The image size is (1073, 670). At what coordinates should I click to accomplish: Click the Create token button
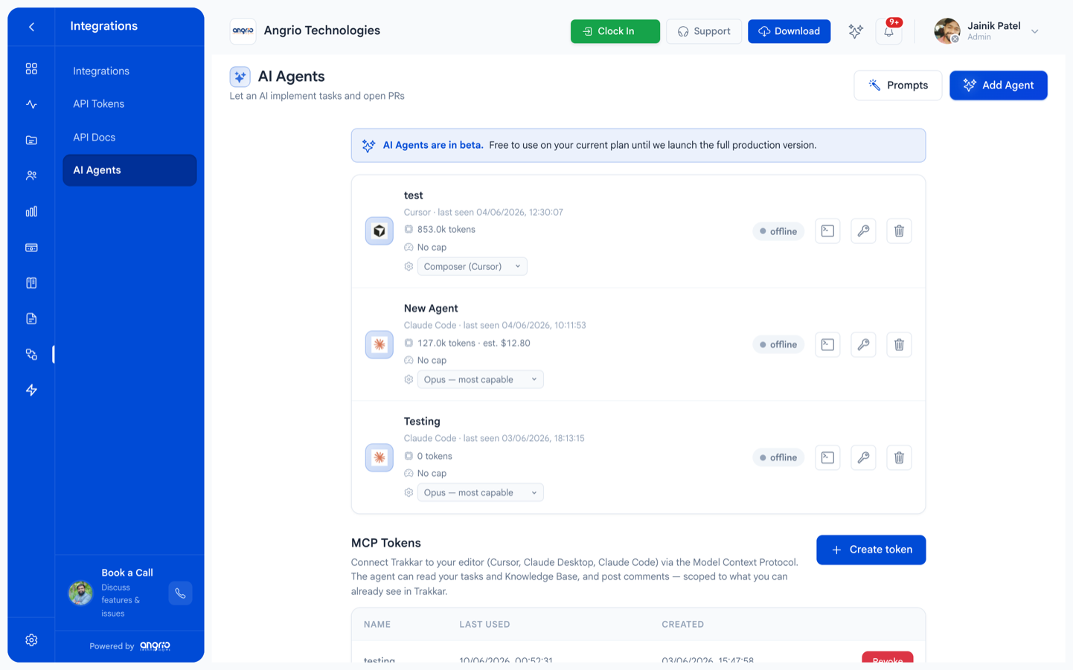[871, 550]
